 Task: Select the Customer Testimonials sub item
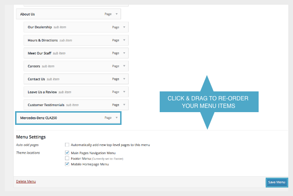(x=71, y=105)
